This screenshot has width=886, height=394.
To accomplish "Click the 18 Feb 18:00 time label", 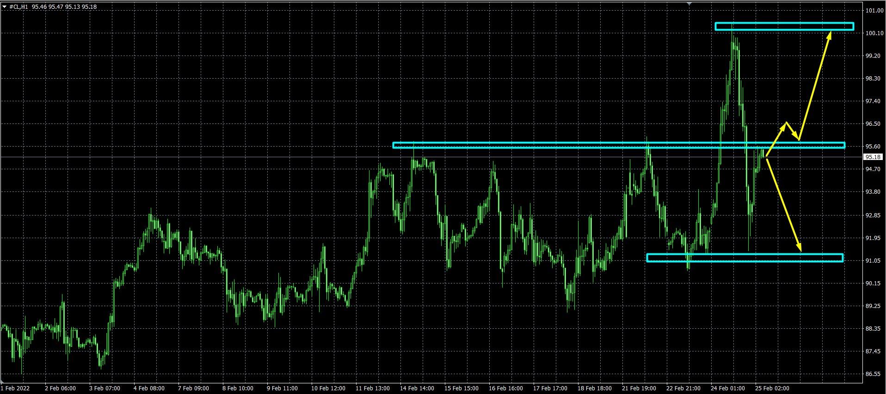I will pyautogui.click(x=595, y=388).
